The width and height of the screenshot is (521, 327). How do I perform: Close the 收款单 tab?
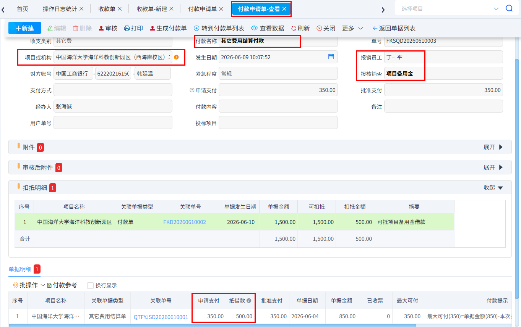pyautogui.click(x=120, y=9)
